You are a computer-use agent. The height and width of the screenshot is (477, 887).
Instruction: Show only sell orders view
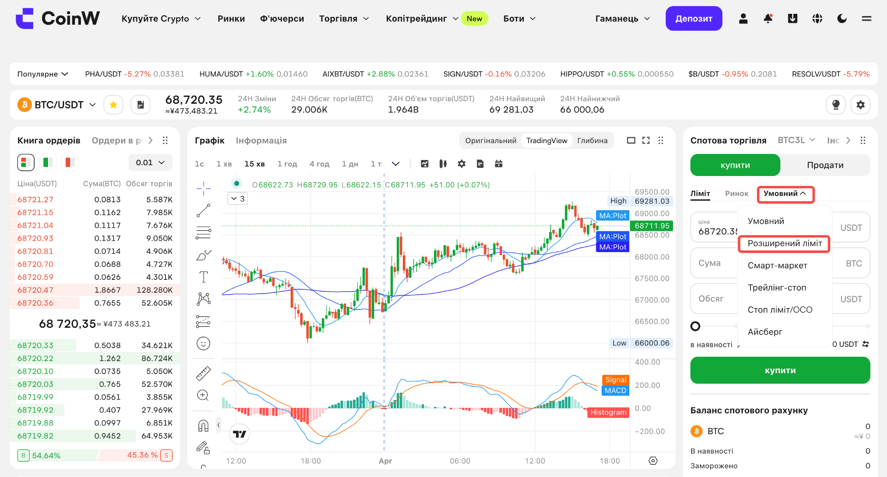point(70,162)
